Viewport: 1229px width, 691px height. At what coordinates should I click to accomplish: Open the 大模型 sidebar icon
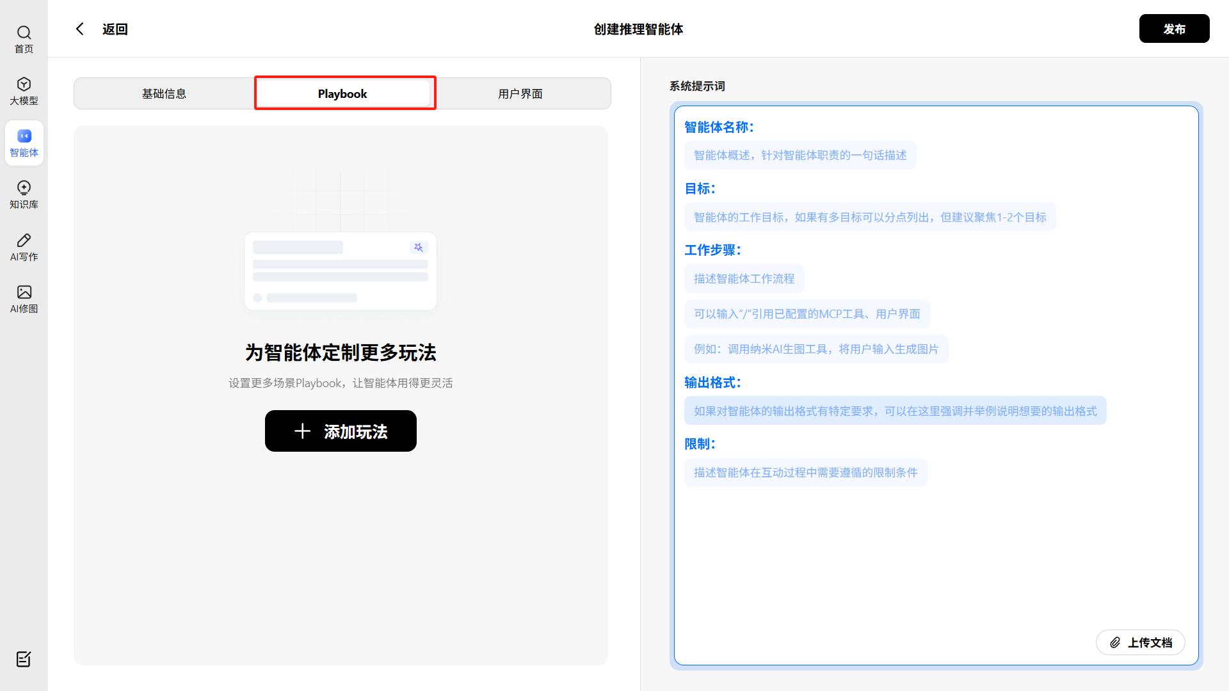24,84
